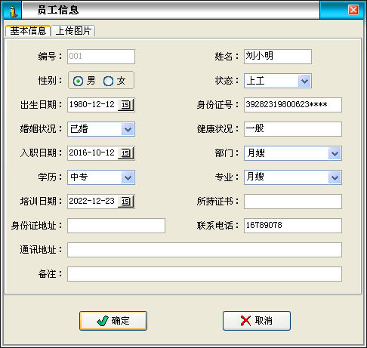Select the 男 radio button
Image resolution: width=367 pixels, height=348 pixels.
78,81
